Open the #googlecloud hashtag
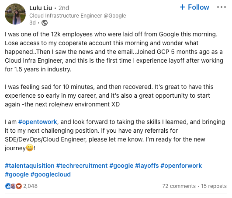The width and height of the screenshot is (232, 198). tap(50, 174)
